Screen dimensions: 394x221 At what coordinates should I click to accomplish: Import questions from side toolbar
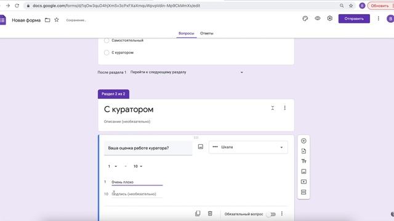pyautogui.click(x=304, y=151)
